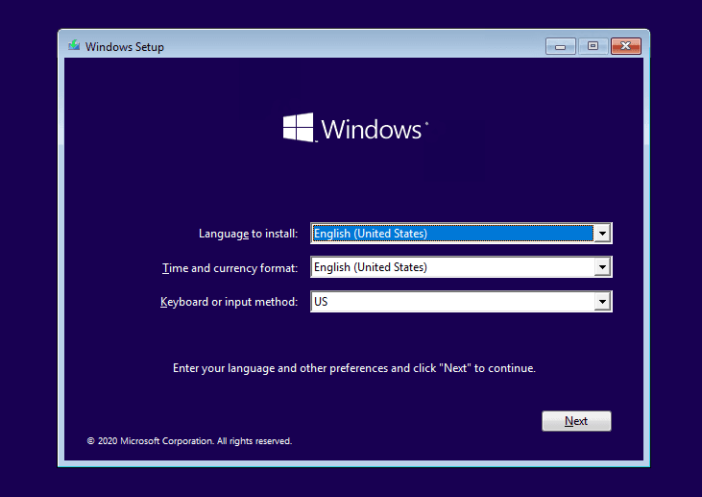Click the maximize button in title bar
The width and height of the screenshot is (702, 497).
(x=593, y=46)
